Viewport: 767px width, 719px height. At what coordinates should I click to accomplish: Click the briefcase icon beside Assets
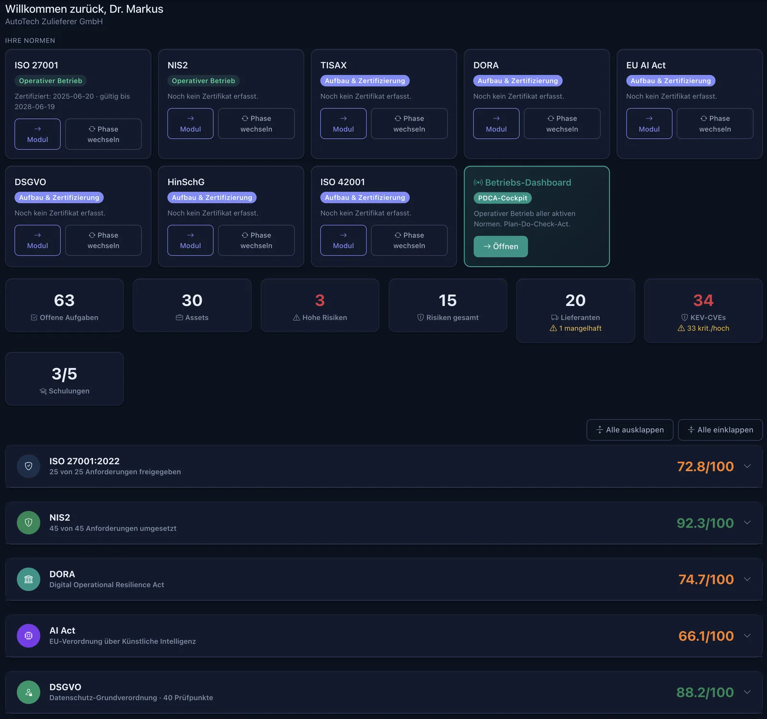click(x=179, y=318)
